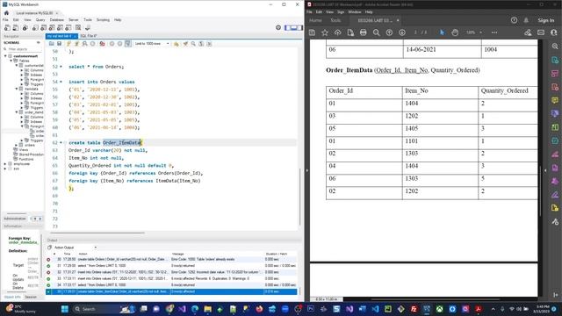Click the open SQL script file icon
562x316 pixels.
pos(52,44)
